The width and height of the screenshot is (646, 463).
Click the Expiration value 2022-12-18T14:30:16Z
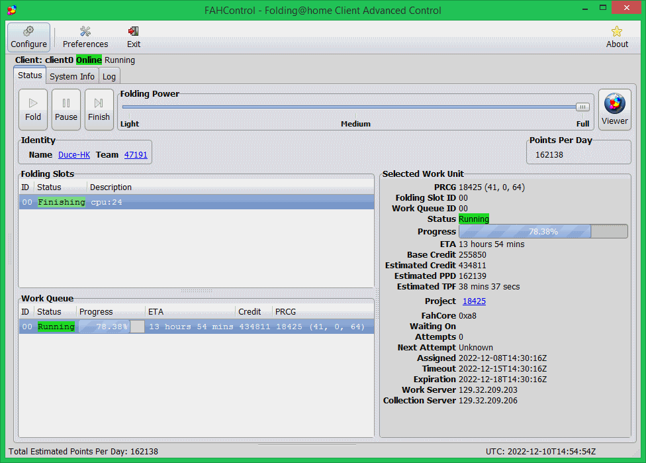(x=502, y=380)
